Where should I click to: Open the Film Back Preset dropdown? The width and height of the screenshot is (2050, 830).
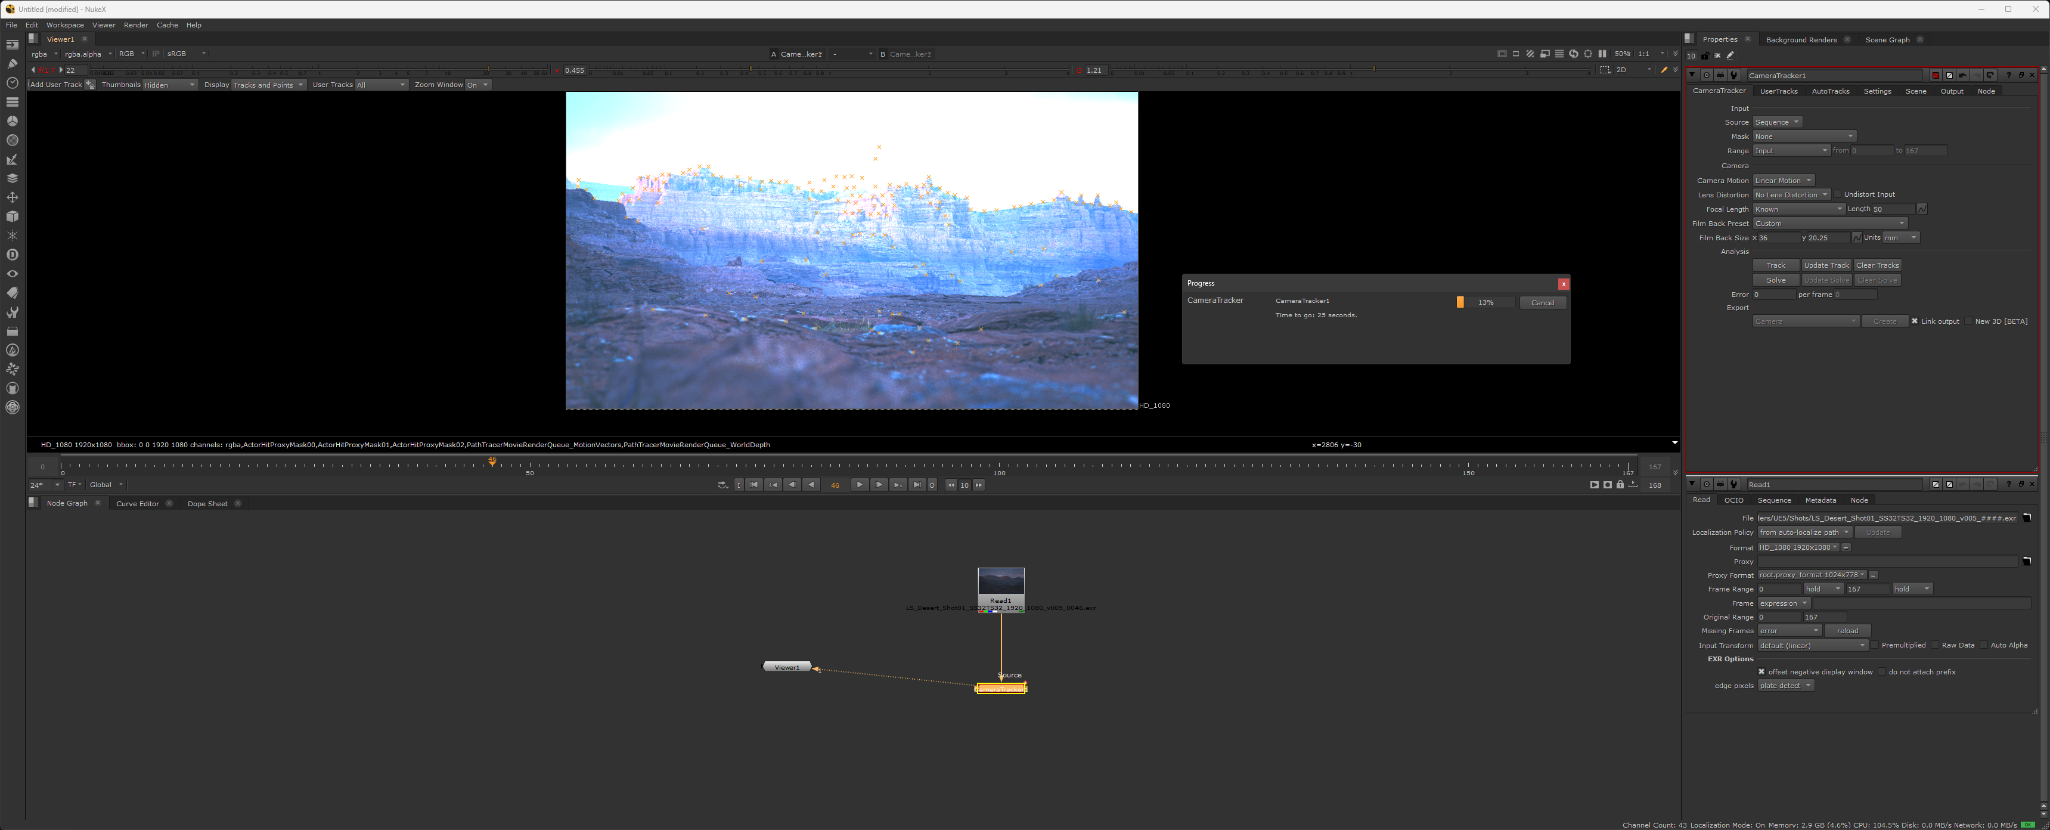click(x=1831, y=224)
